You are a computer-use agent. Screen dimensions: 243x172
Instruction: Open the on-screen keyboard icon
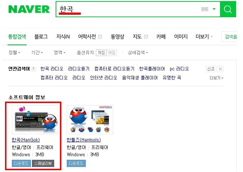[205, 9]
